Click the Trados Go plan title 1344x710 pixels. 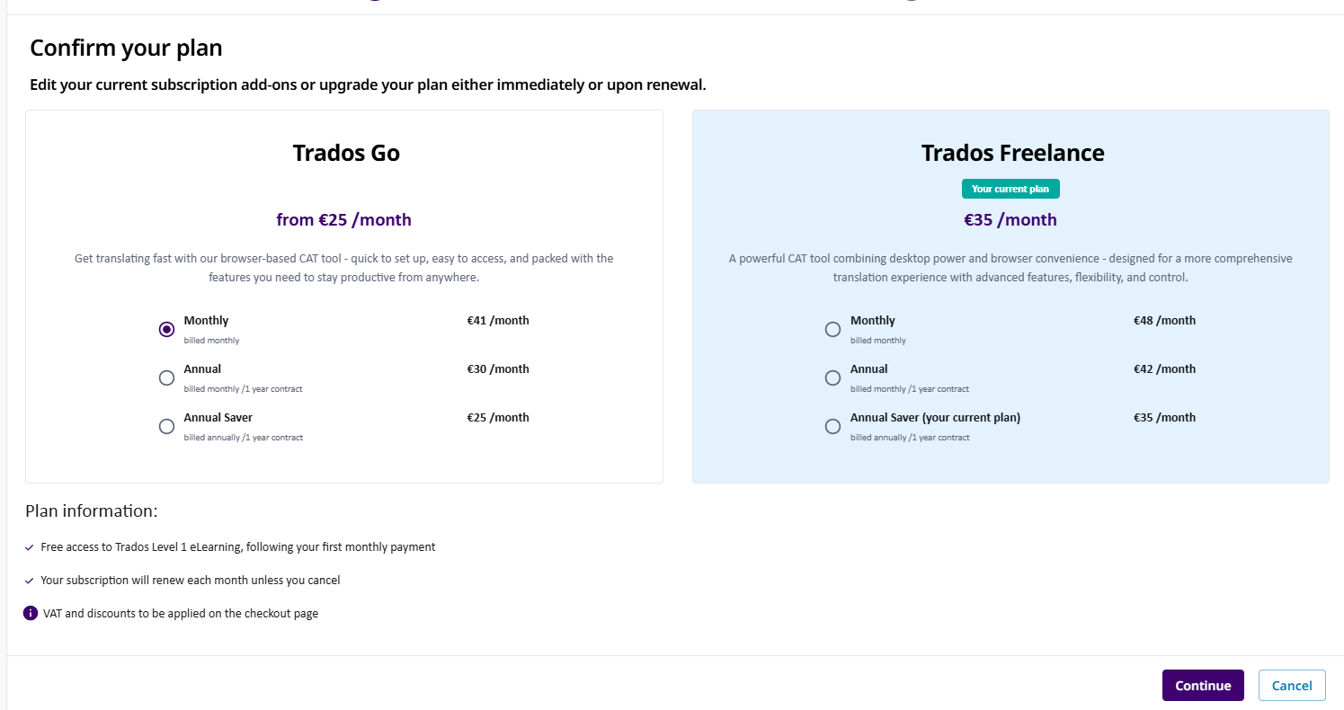click(346, 154)
